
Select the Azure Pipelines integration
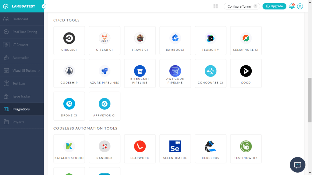point(105,73)
